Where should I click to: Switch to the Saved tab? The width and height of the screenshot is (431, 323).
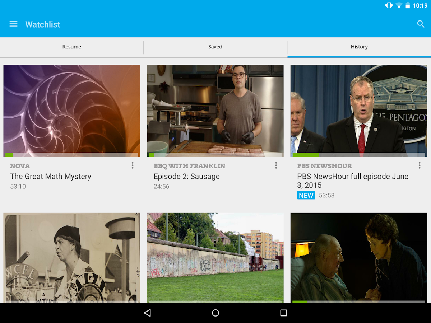click(x=215, y=47)
